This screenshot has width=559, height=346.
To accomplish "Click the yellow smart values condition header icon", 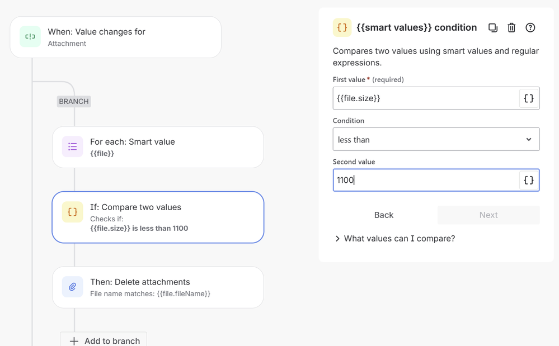I will 342,28.
